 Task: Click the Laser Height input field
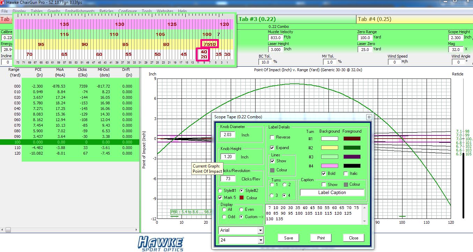click(x=275, y=49)
